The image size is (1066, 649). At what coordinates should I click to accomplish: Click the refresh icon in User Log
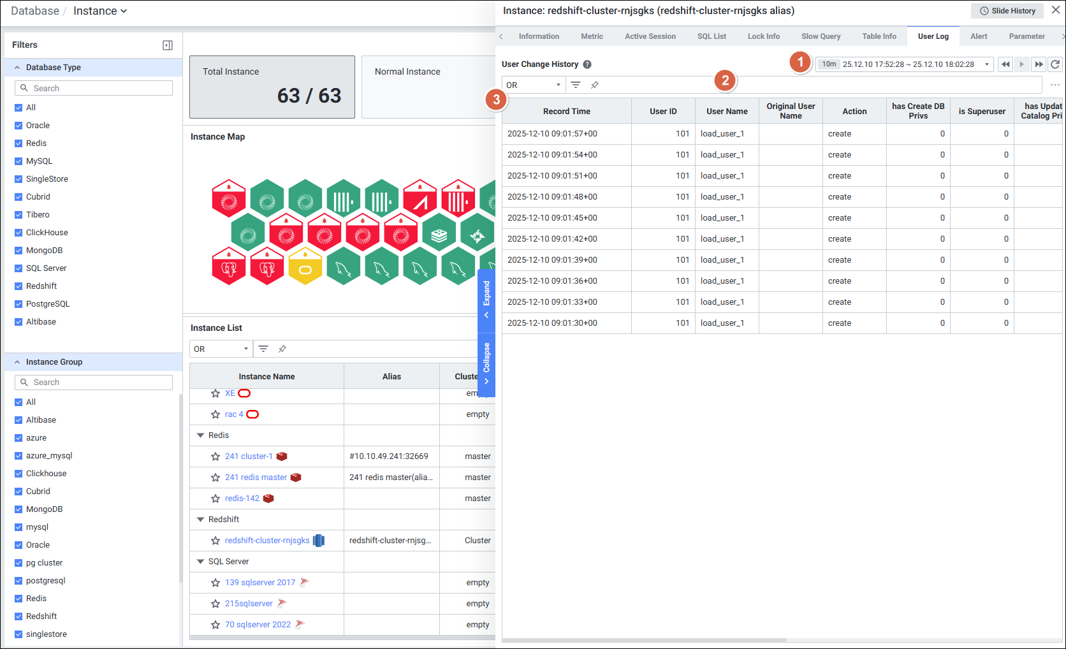click(1055, 64)
